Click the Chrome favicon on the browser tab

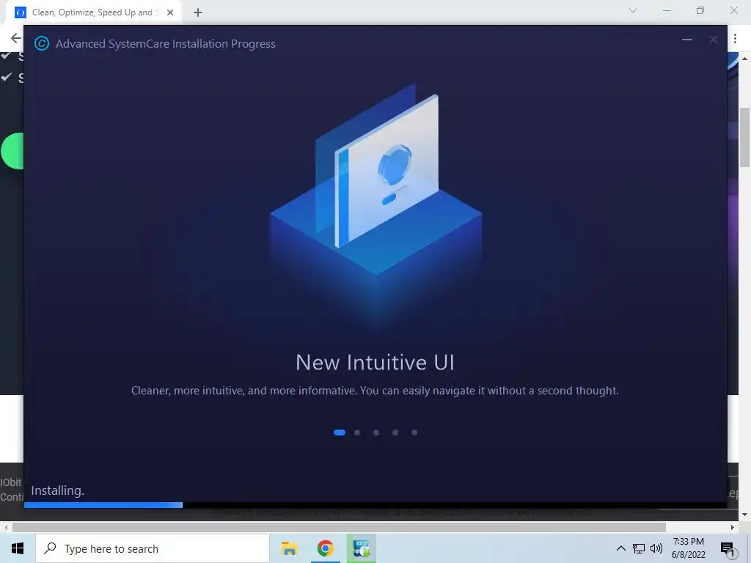point(20,12)
